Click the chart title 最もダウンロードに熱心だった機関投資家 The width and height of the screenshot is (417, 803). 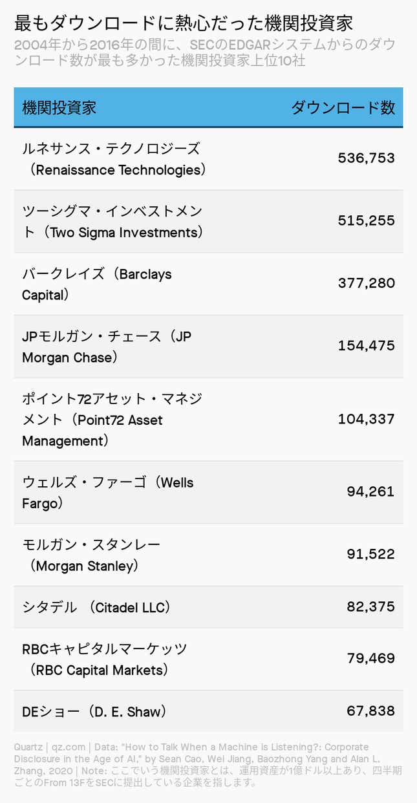click(184, 24)
